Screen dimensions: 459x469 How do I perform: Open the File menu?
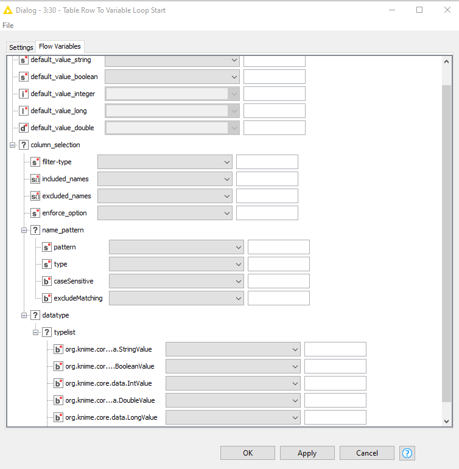[x=8, y=26]
